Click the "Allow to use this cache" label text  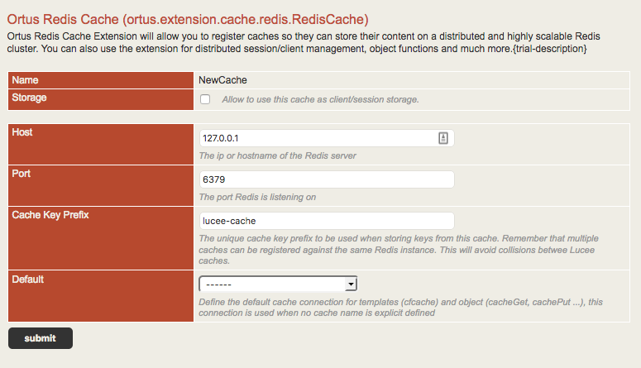point(320,100)
